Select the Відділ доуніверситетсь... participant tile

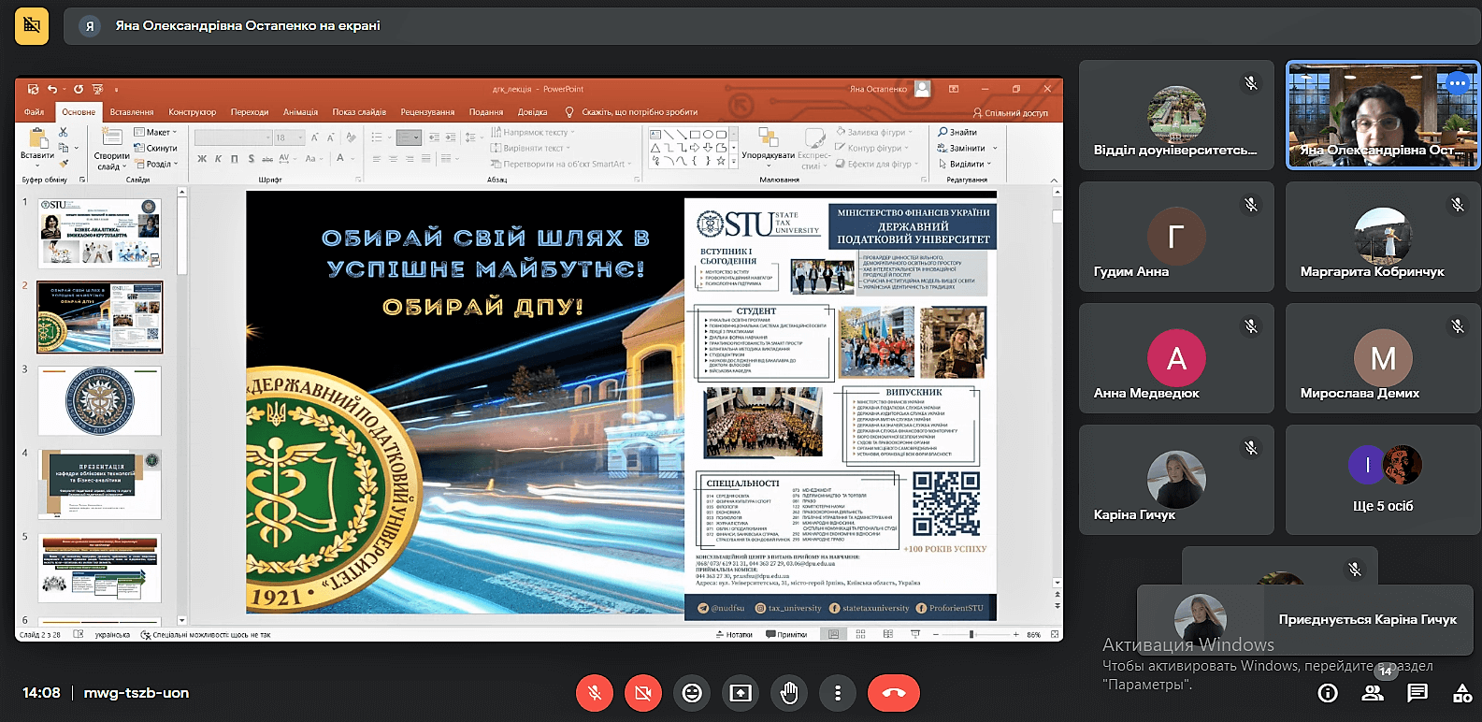pos(1176,115)
